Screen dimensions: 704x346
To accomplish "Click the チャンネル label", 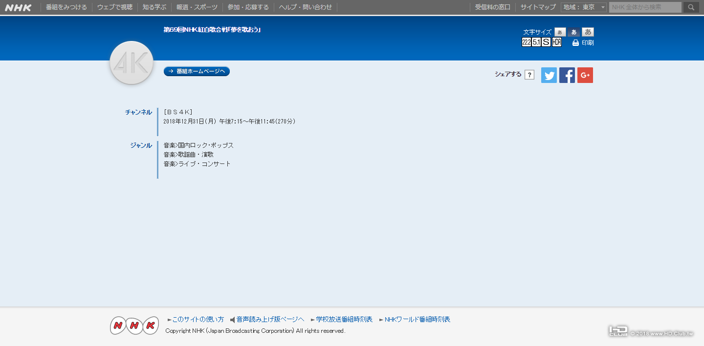I will (x=138, y=112).
